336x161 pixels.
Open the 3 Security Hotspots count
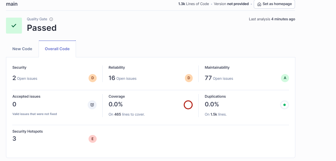point(14,139)
